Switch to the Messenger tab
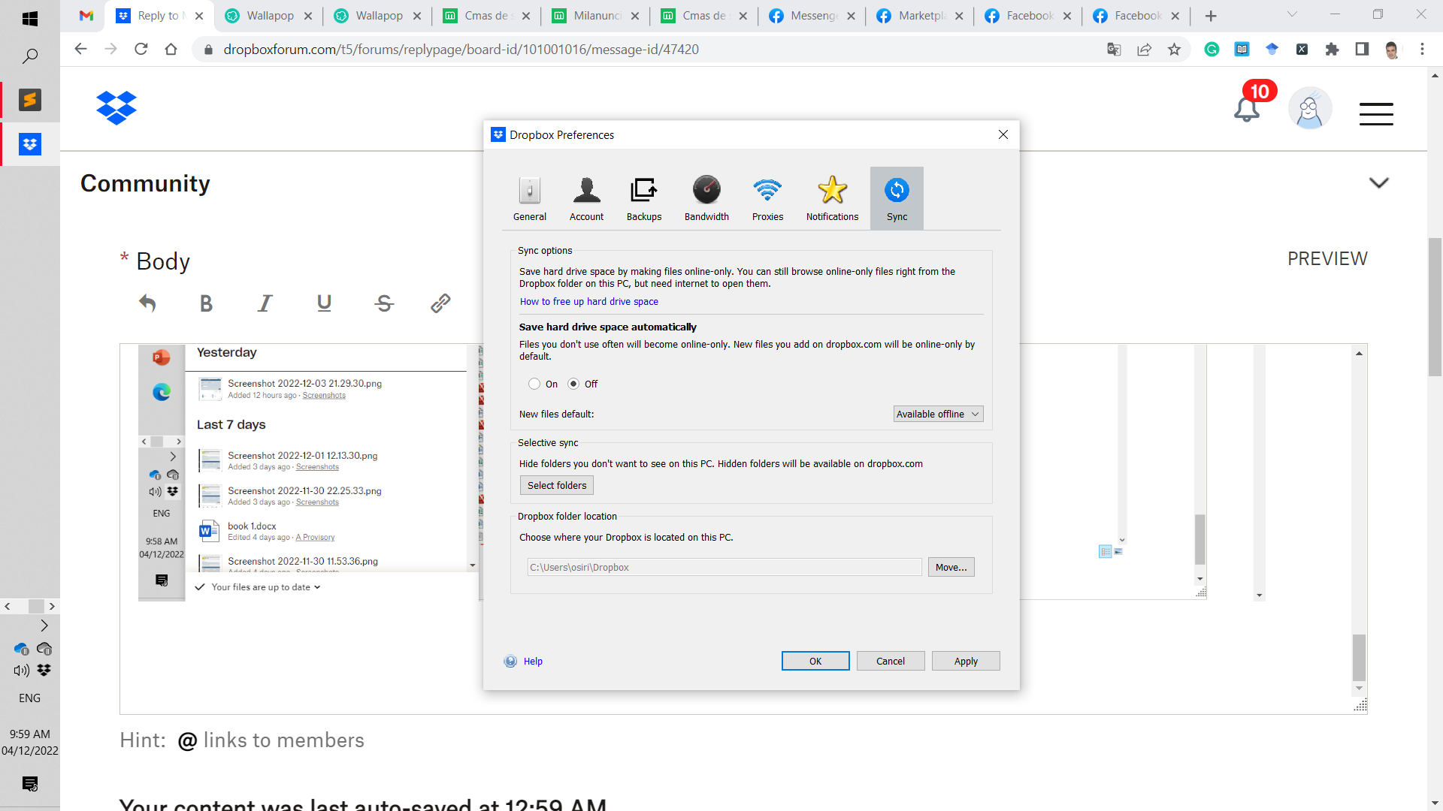The image size is (1443, 811). pos(812,16)
